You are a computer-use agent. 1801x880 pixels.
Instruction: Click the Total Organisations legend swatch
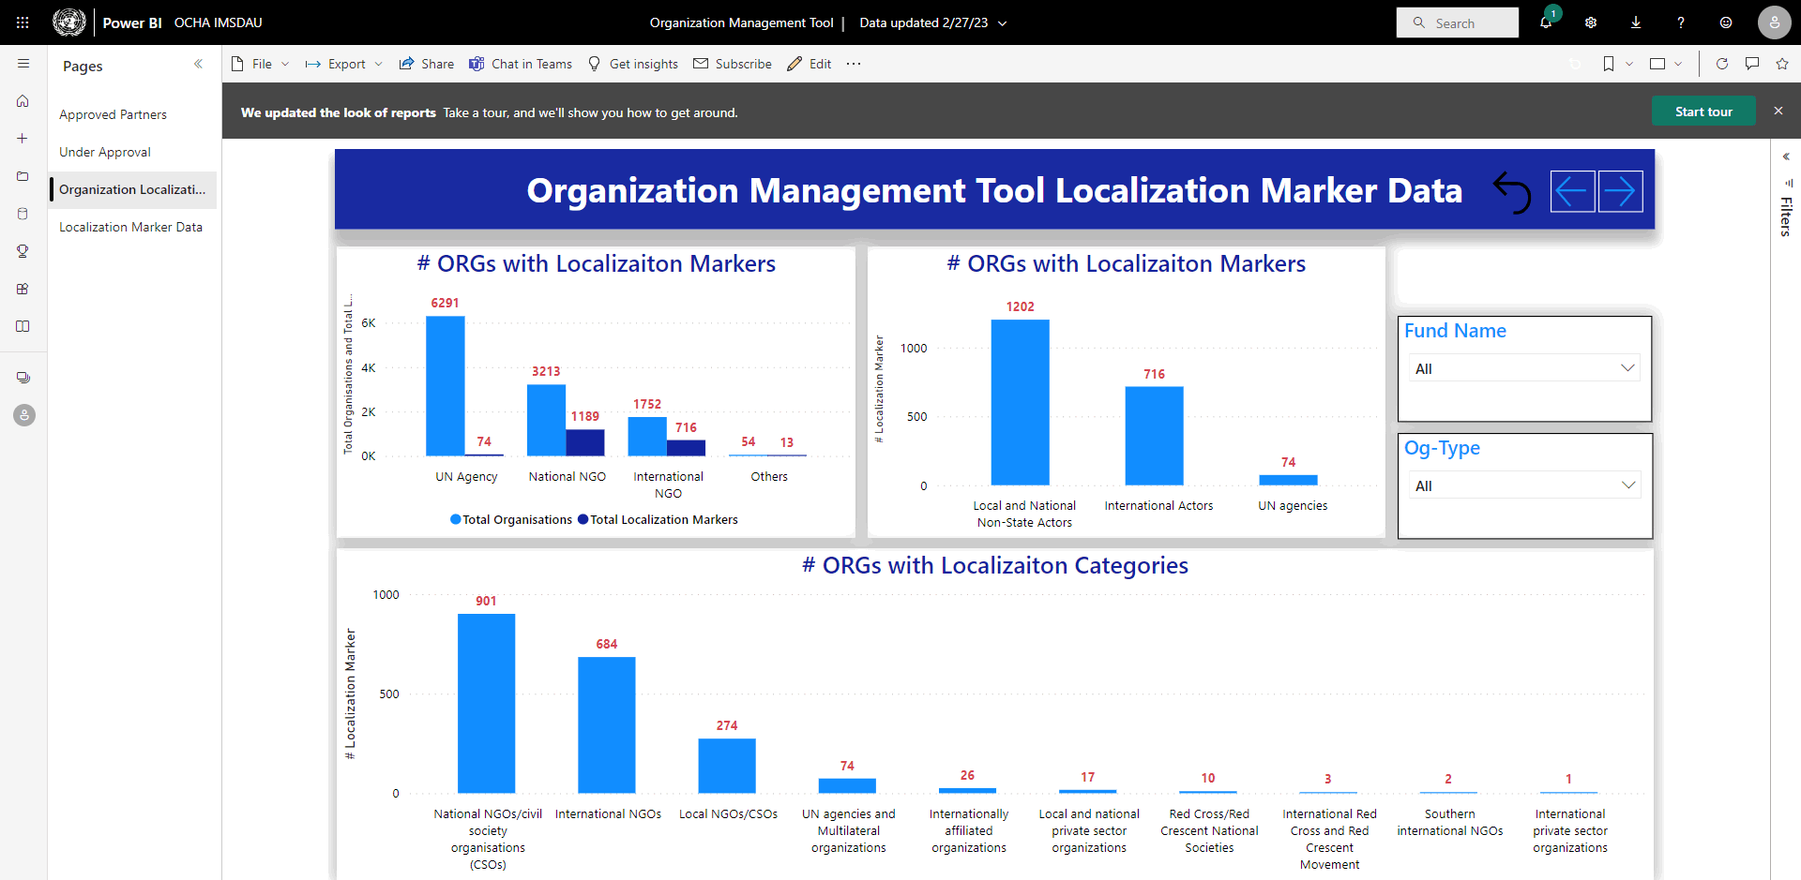point(456,519)
